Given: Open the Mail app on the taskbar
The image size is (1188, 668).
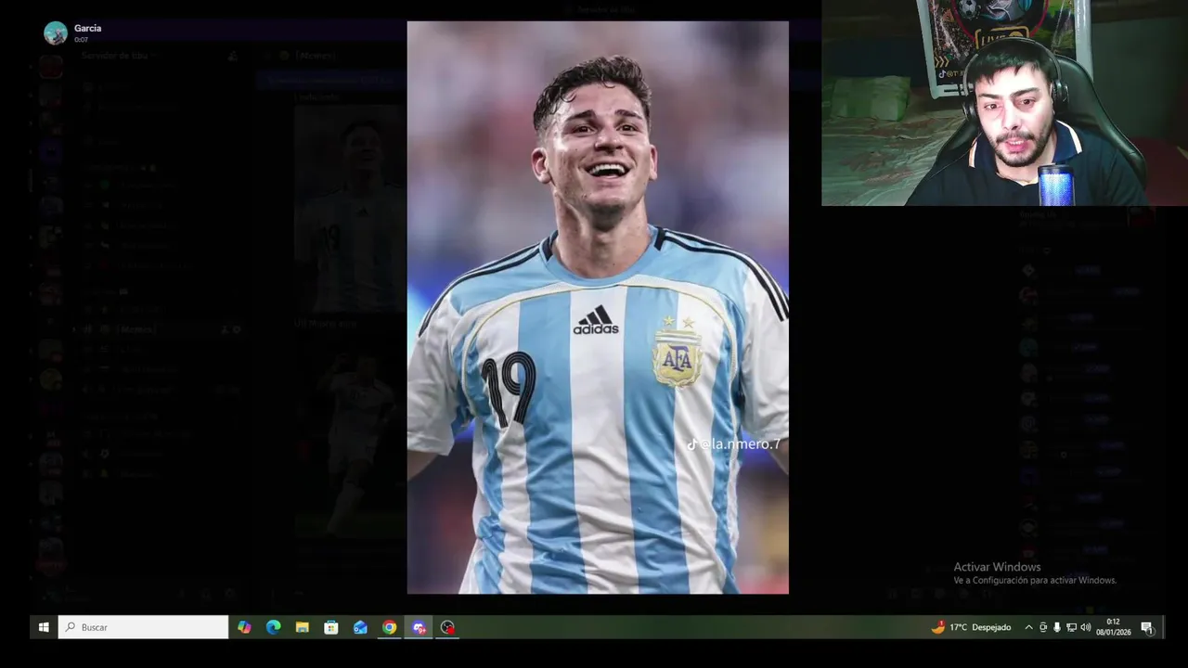Looking at the screenshot, I should [x=360, y=627].
